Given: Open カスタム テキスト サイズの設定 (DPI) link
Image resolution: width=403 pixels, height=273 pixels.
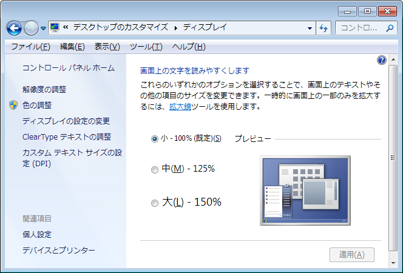Looking at the screenshot, I should [x=72, y=158].
